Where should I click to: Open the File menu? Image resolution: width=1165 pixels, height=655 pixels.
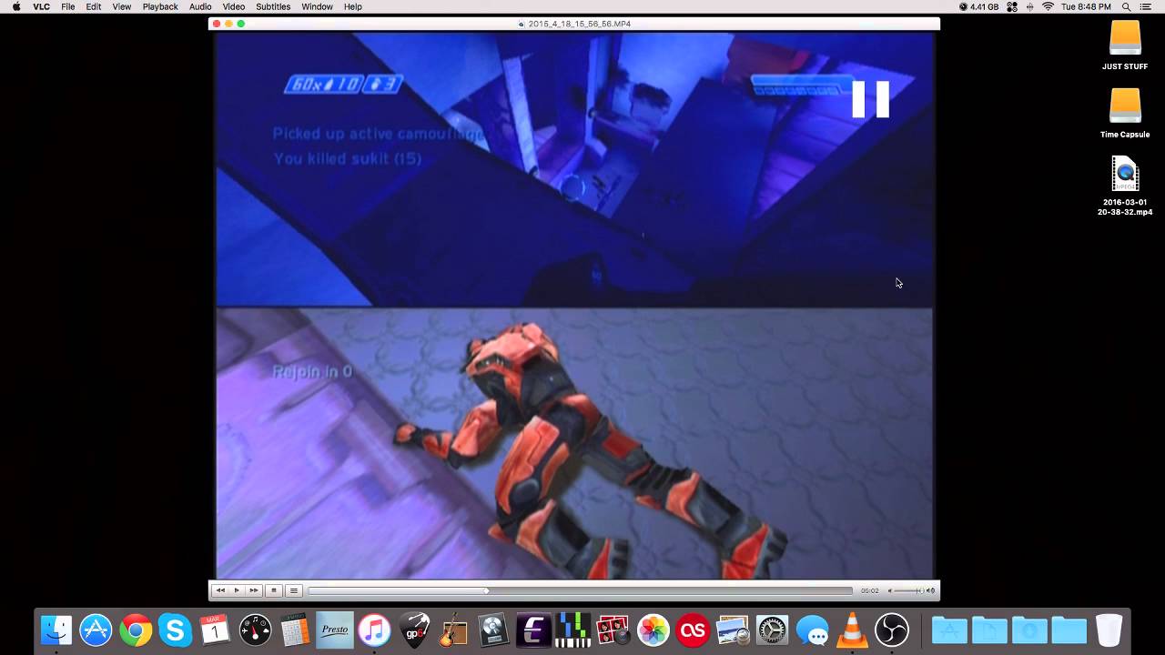click(x=68, y=6)
